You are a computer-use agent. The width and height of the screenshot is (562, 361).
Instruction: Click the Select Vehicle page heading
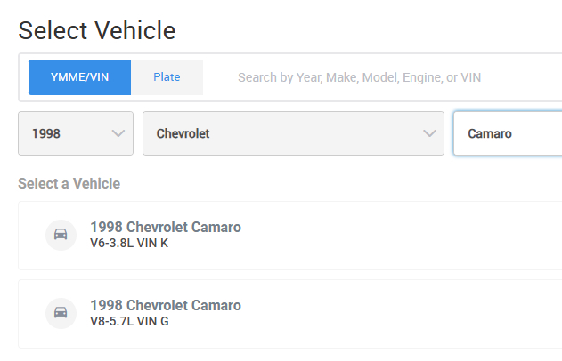(x=97, y=30)
